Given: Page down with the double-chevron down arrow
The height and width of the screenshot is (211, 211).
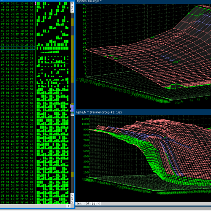Looking at the screenshot, I should pyautogui.click(x=72, y=199).
